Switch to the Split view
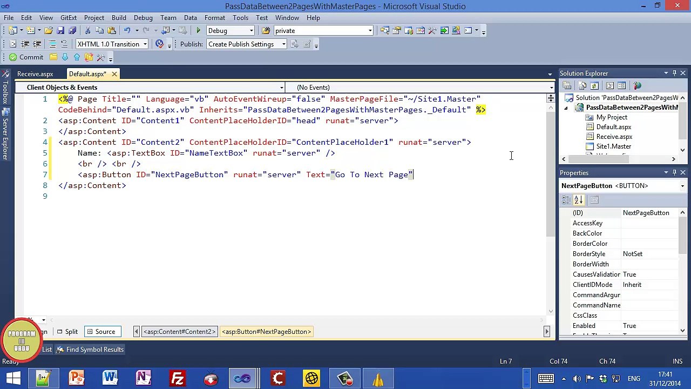The width and height of the screenshot is (691, 389). point(67,332)
